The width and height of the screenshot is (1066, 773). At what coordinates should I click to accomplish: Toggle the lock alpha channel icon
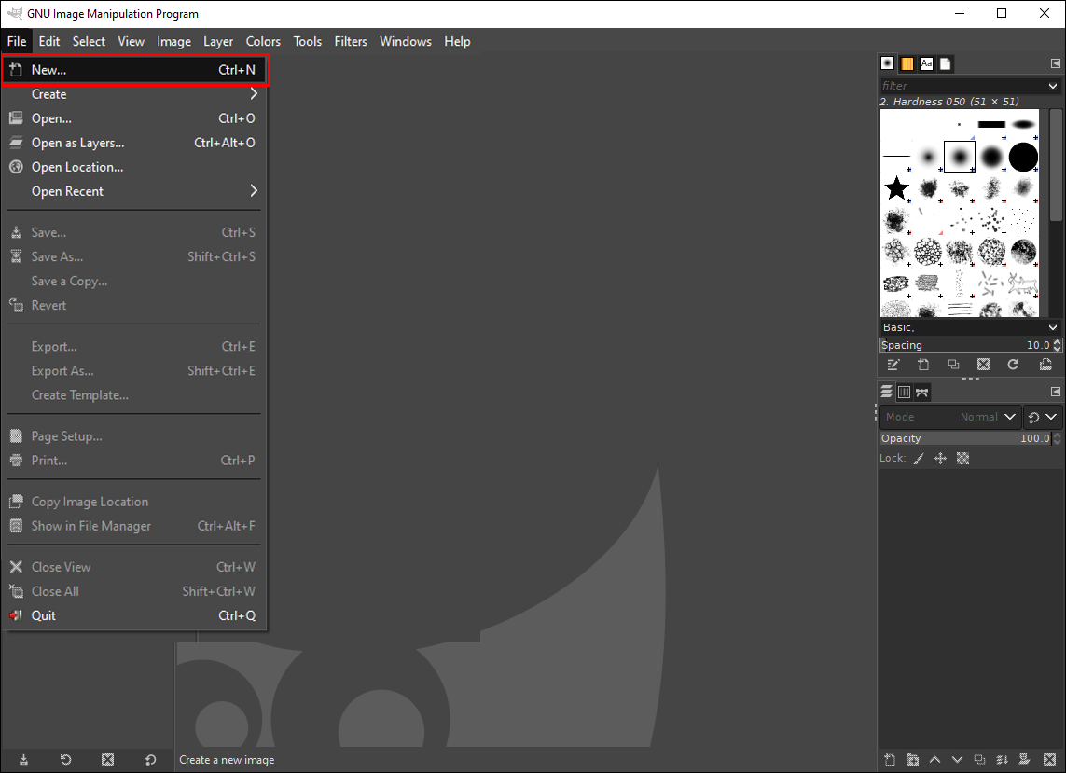coord(962,458)
